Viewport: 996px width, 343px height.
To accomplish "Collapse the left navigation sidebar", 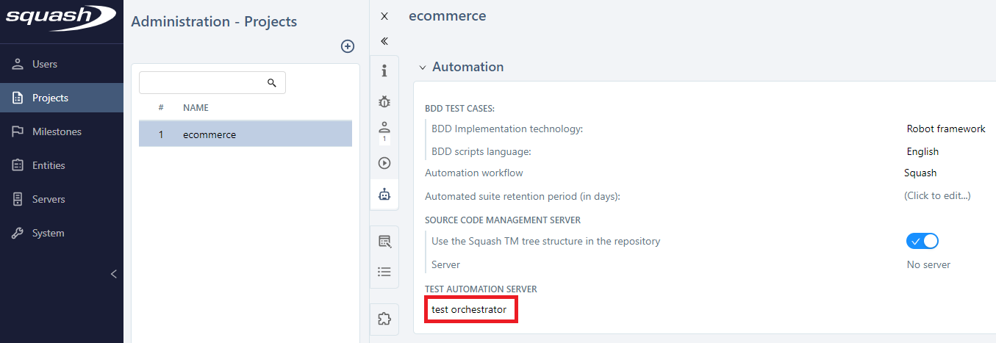I will [113, 274].
